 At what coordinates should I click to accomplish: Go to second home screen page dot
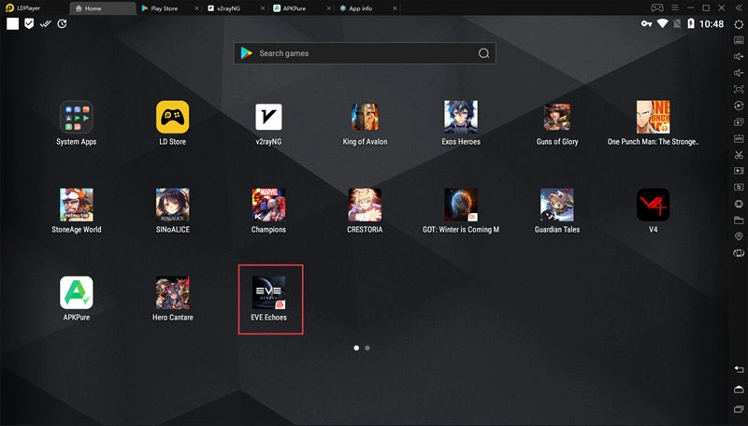pyautogui.click(x=367, y=348)
